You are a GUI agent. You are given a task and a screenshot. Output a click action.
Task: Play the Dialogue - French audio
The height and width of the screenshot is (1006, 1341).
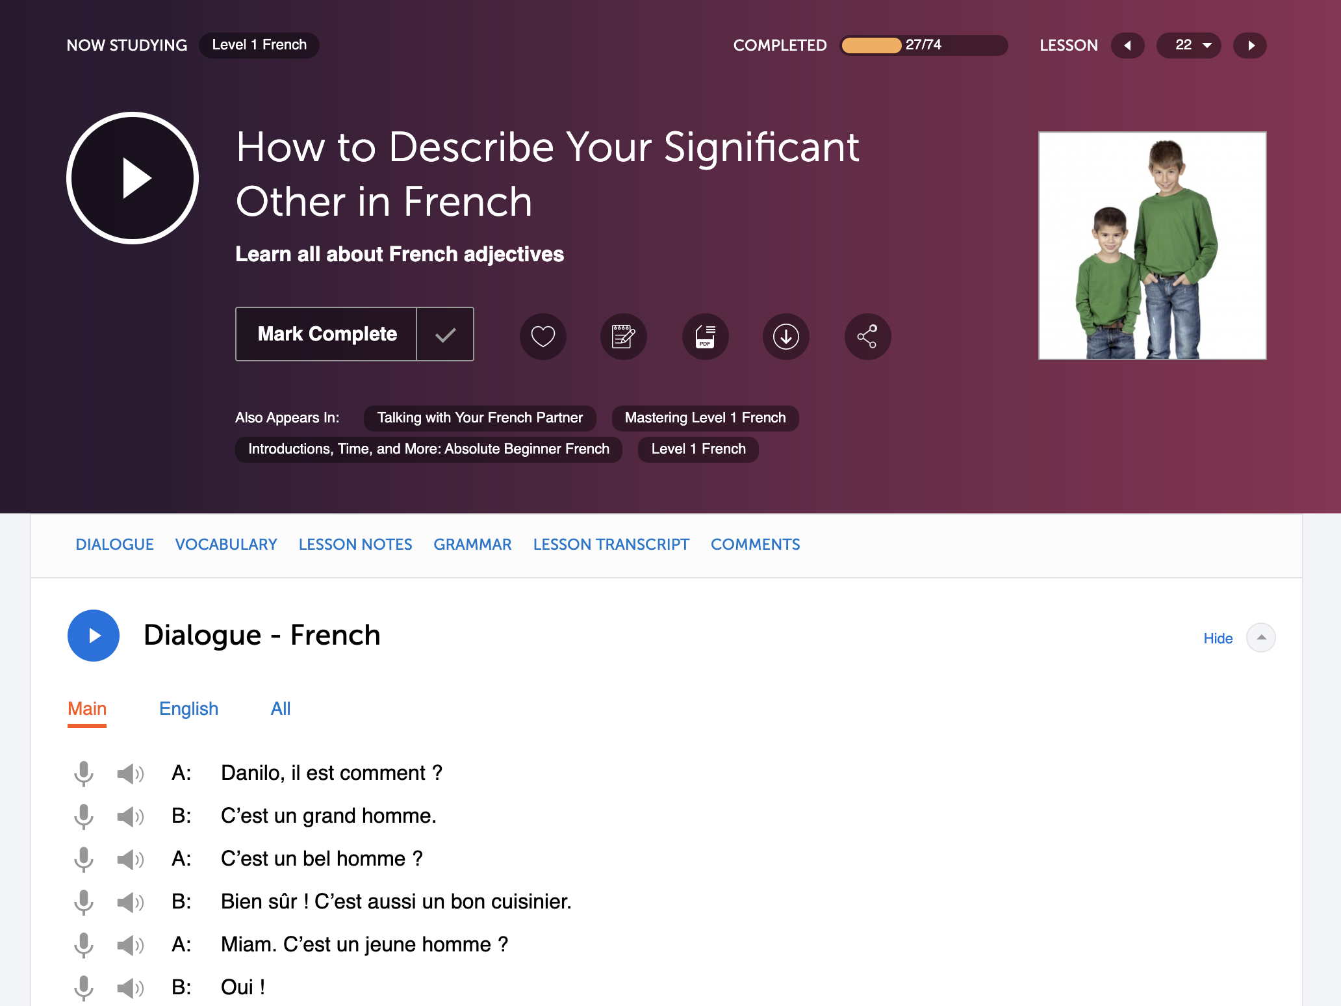tap(94, 635)
